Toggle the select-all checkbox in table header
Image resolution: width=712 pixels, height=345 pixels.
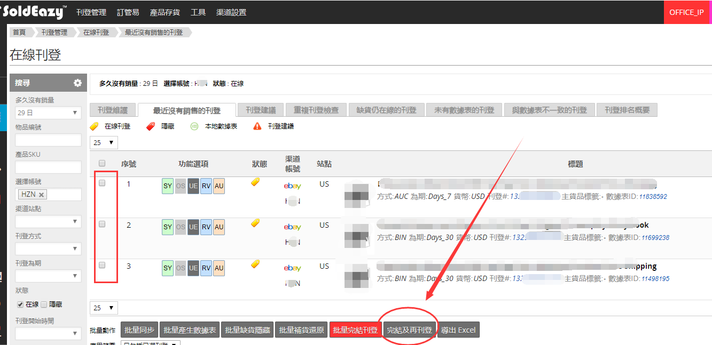tap(102, 164)
